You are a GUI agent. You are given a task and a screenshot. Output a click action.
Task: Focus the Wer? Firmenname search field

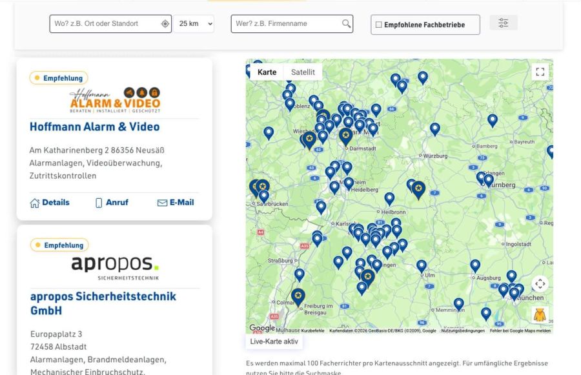coord(292,24)
